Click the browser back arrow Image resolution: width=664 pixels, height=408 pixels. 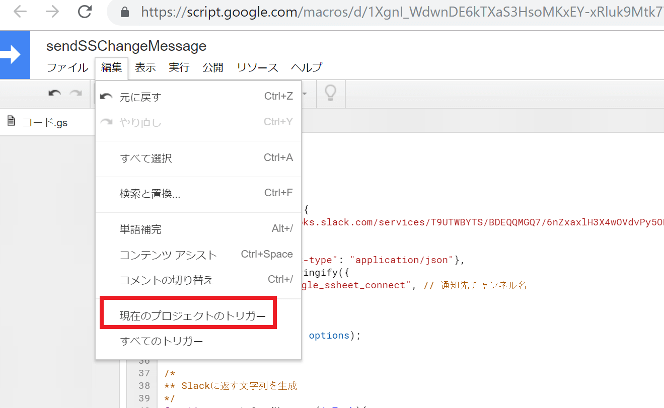click(x=20, y=12)
